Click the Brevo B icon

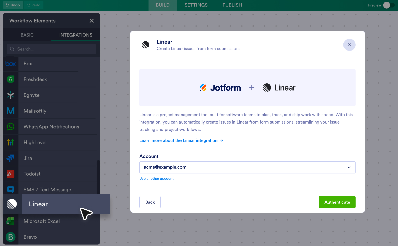tap(11, 237)
